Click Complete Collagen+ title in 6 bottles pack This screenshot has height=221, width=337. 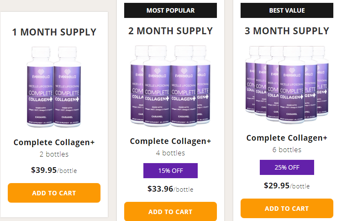tap(287, 138)
